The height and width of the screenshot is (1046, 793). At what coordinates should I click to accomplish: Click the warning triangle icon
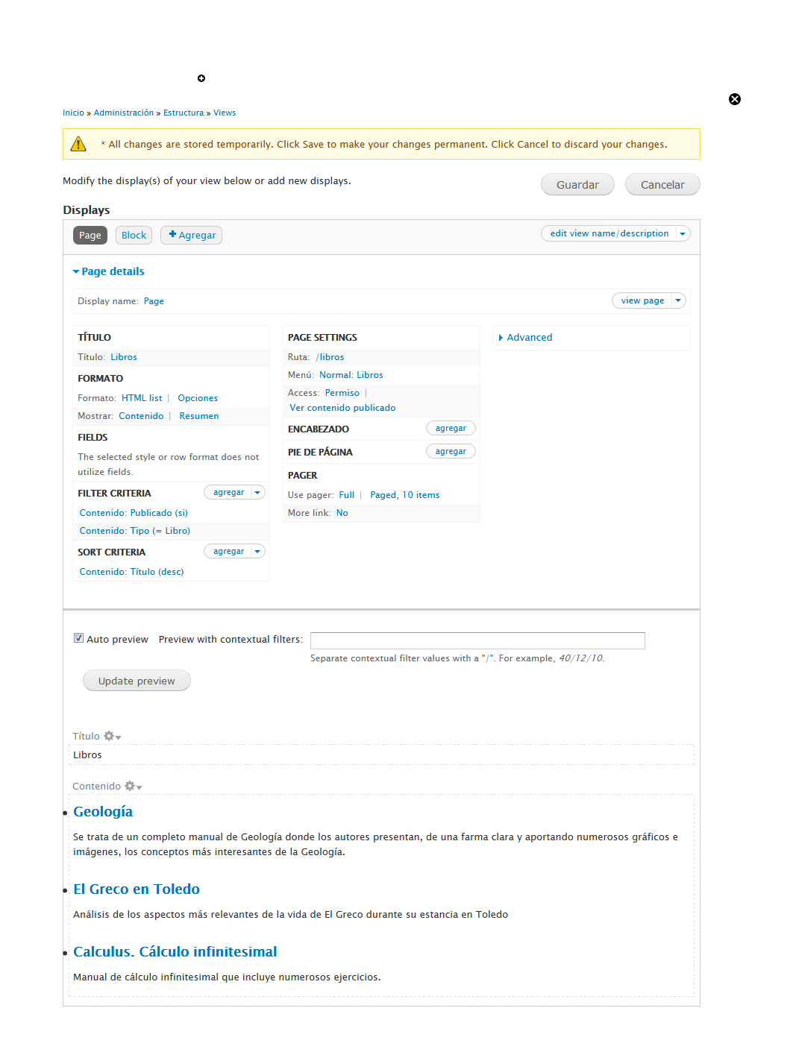(x=78, y=144)
